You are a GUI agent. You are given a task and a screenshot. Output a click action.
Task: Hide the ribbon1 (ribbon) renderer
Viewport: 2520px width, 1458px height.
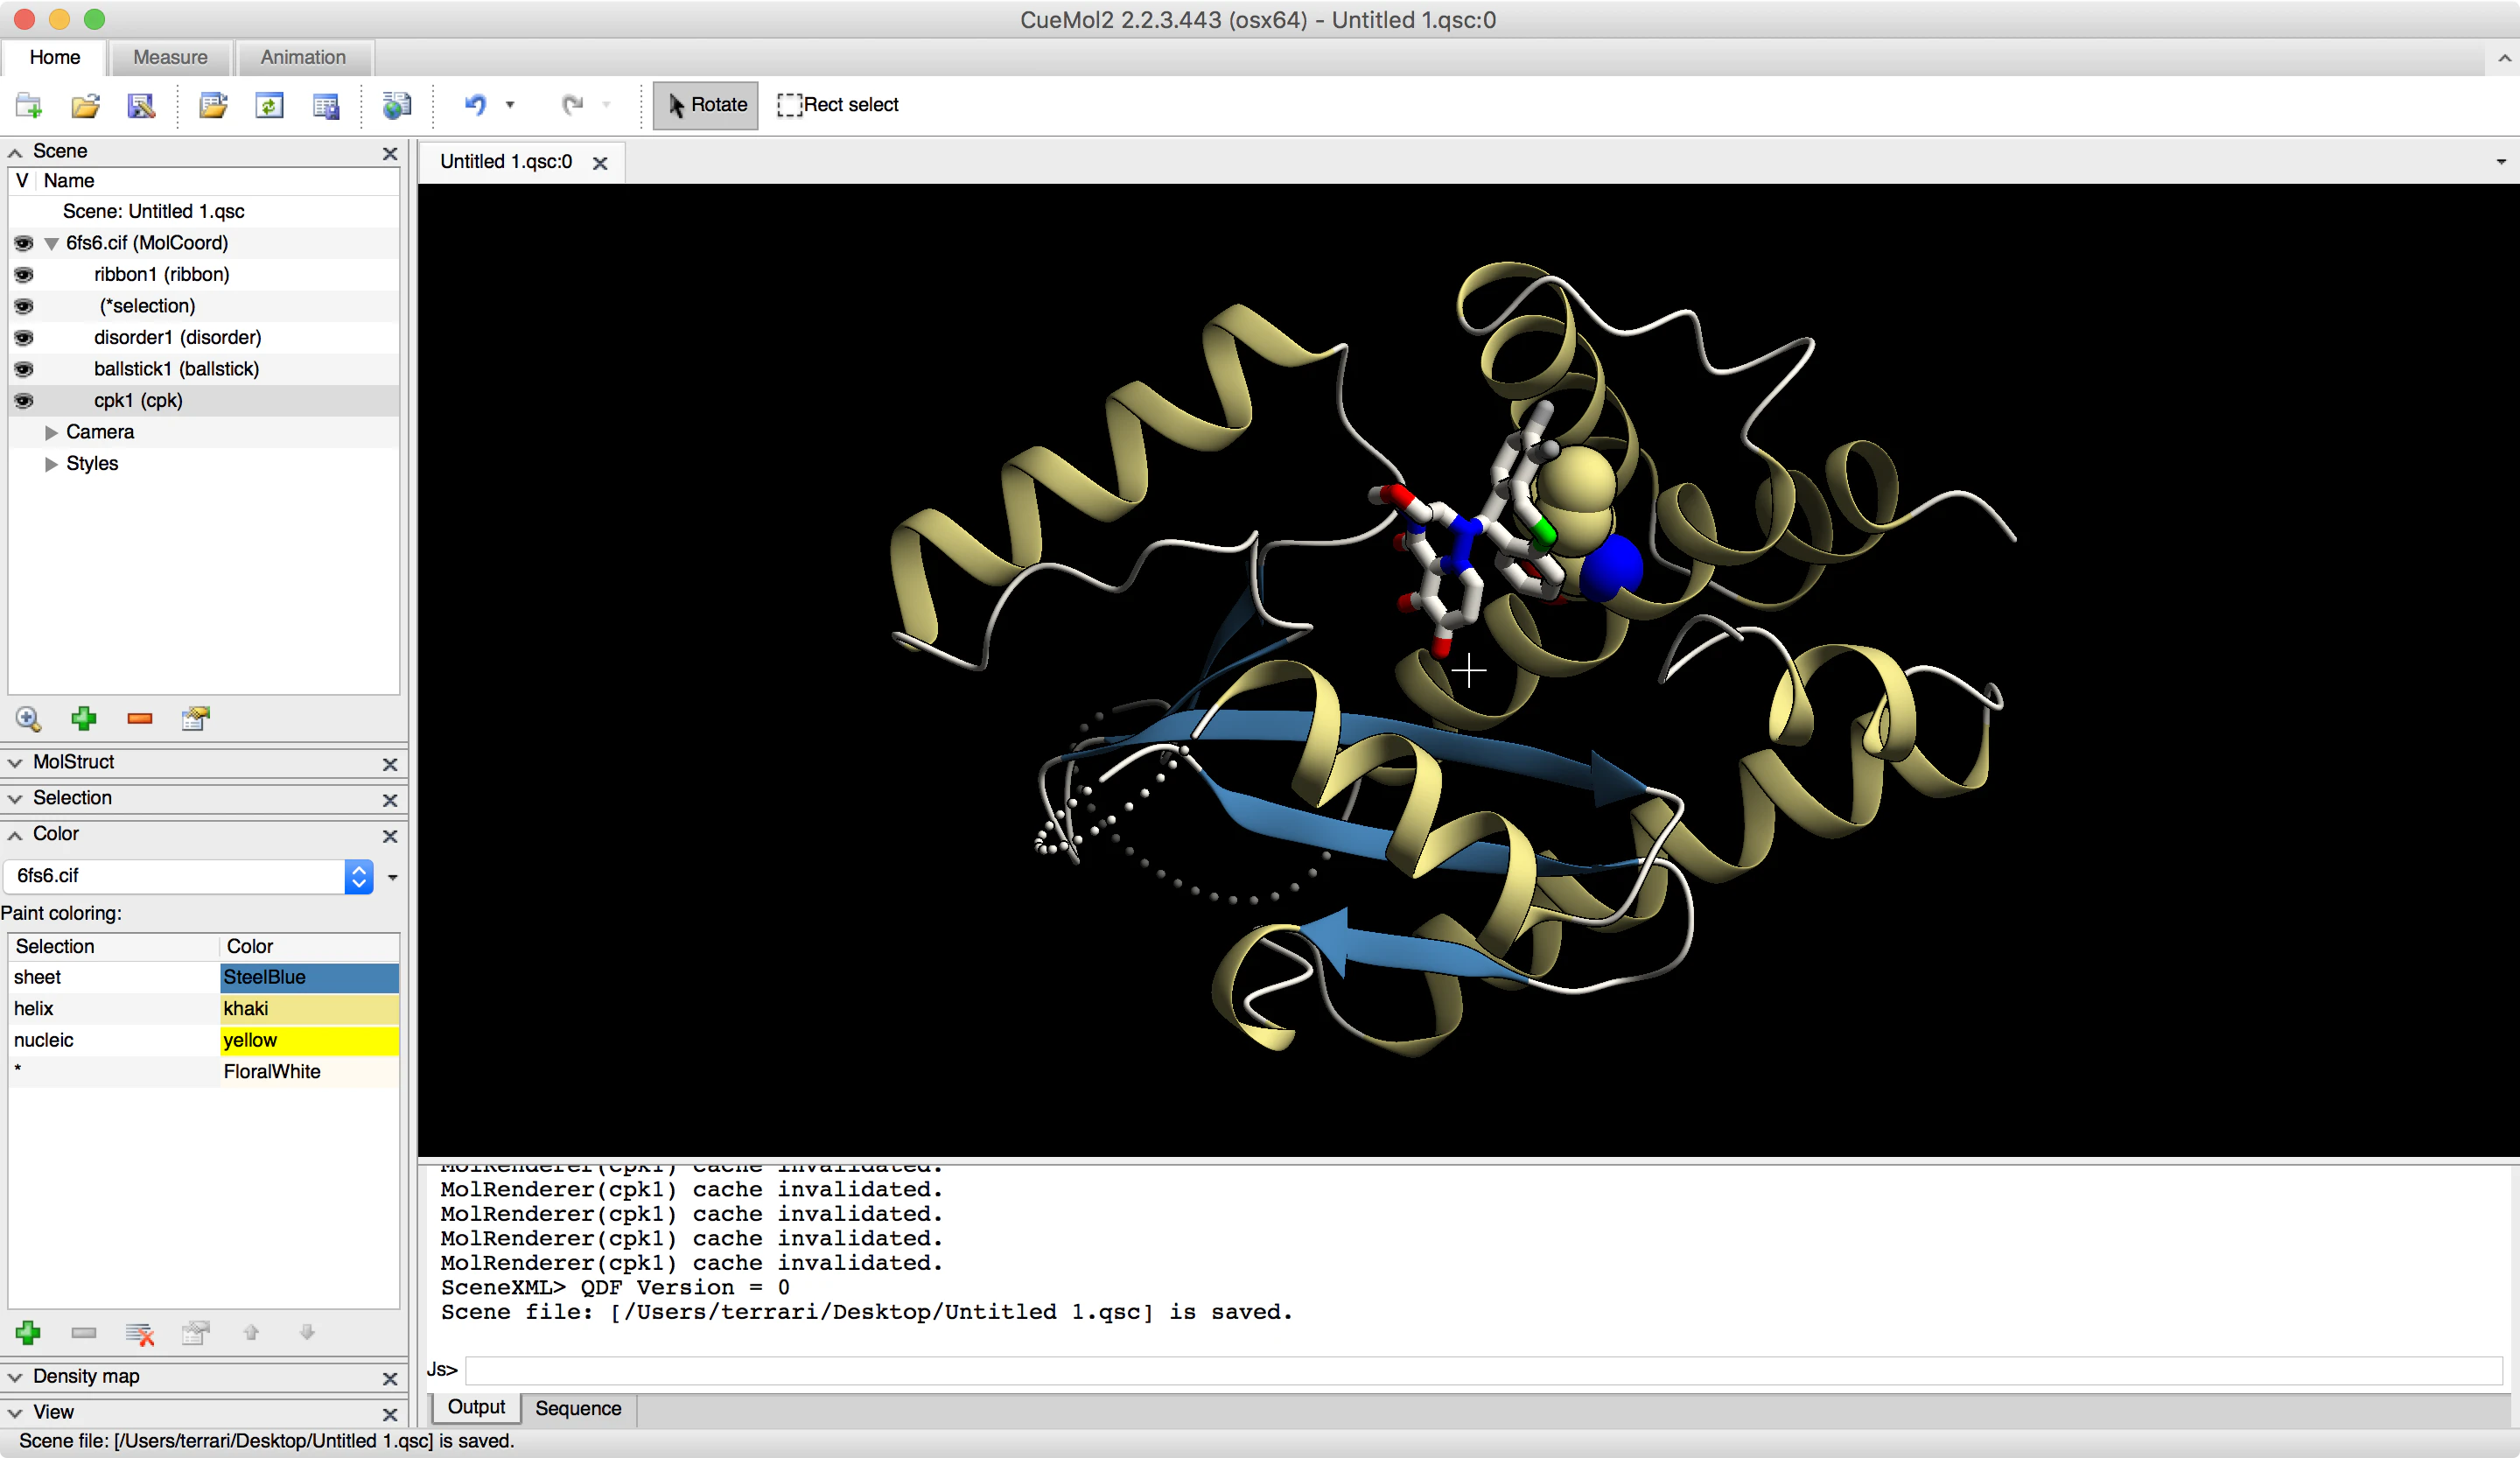[23, 274]
